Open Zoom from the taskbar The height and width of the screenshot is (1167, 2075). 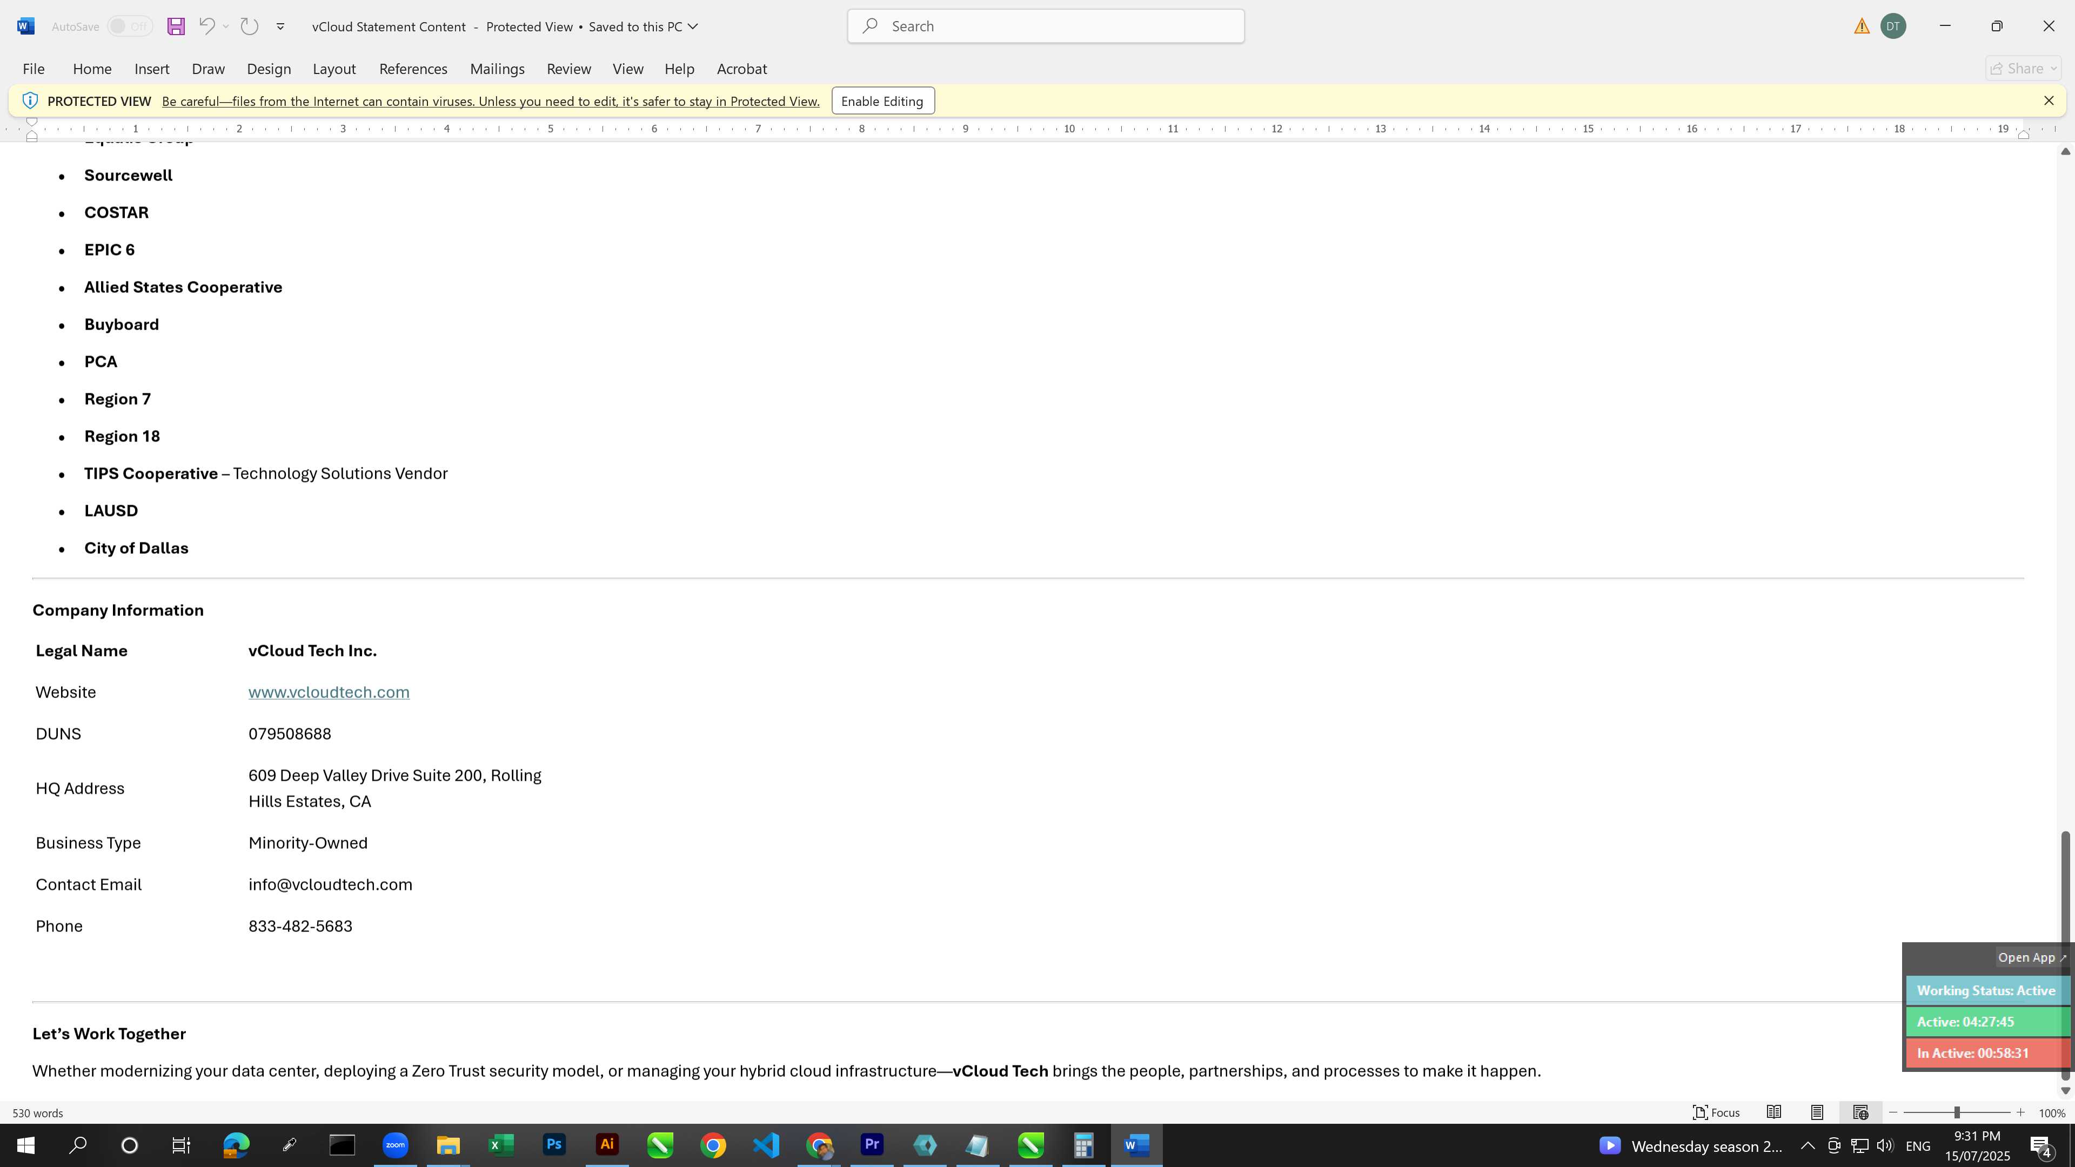point(394,1145)
